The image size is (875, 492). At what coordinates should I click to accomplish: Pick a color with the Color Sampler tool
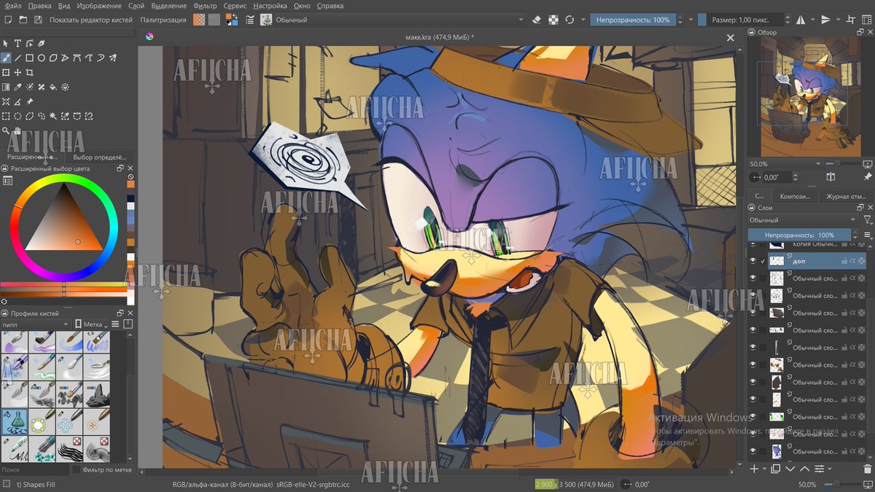17,87
